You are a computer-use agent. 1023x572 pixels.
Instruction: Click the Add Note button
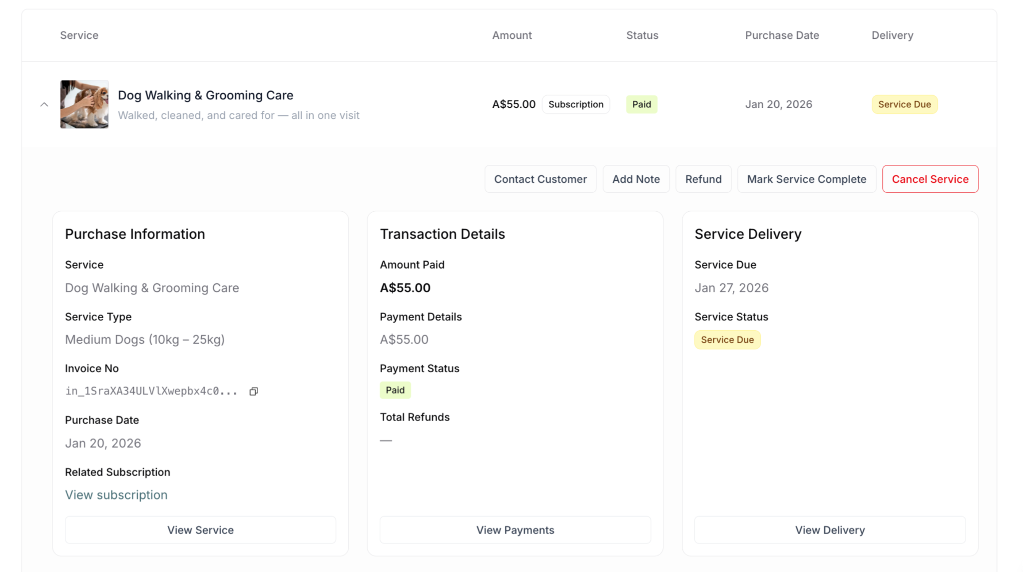pos(636,179)
